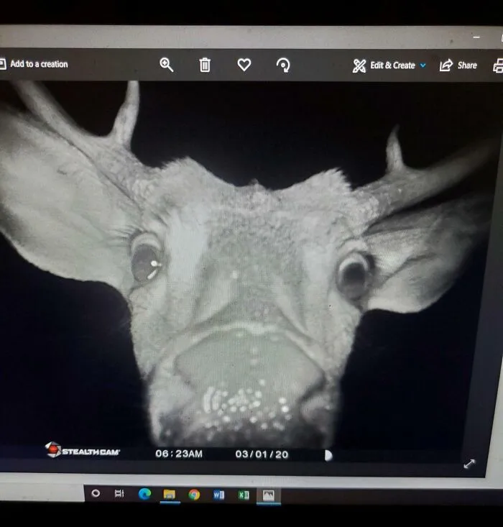503x527 pixels.
Task: Click the Share button
Action: coord(458,65)
